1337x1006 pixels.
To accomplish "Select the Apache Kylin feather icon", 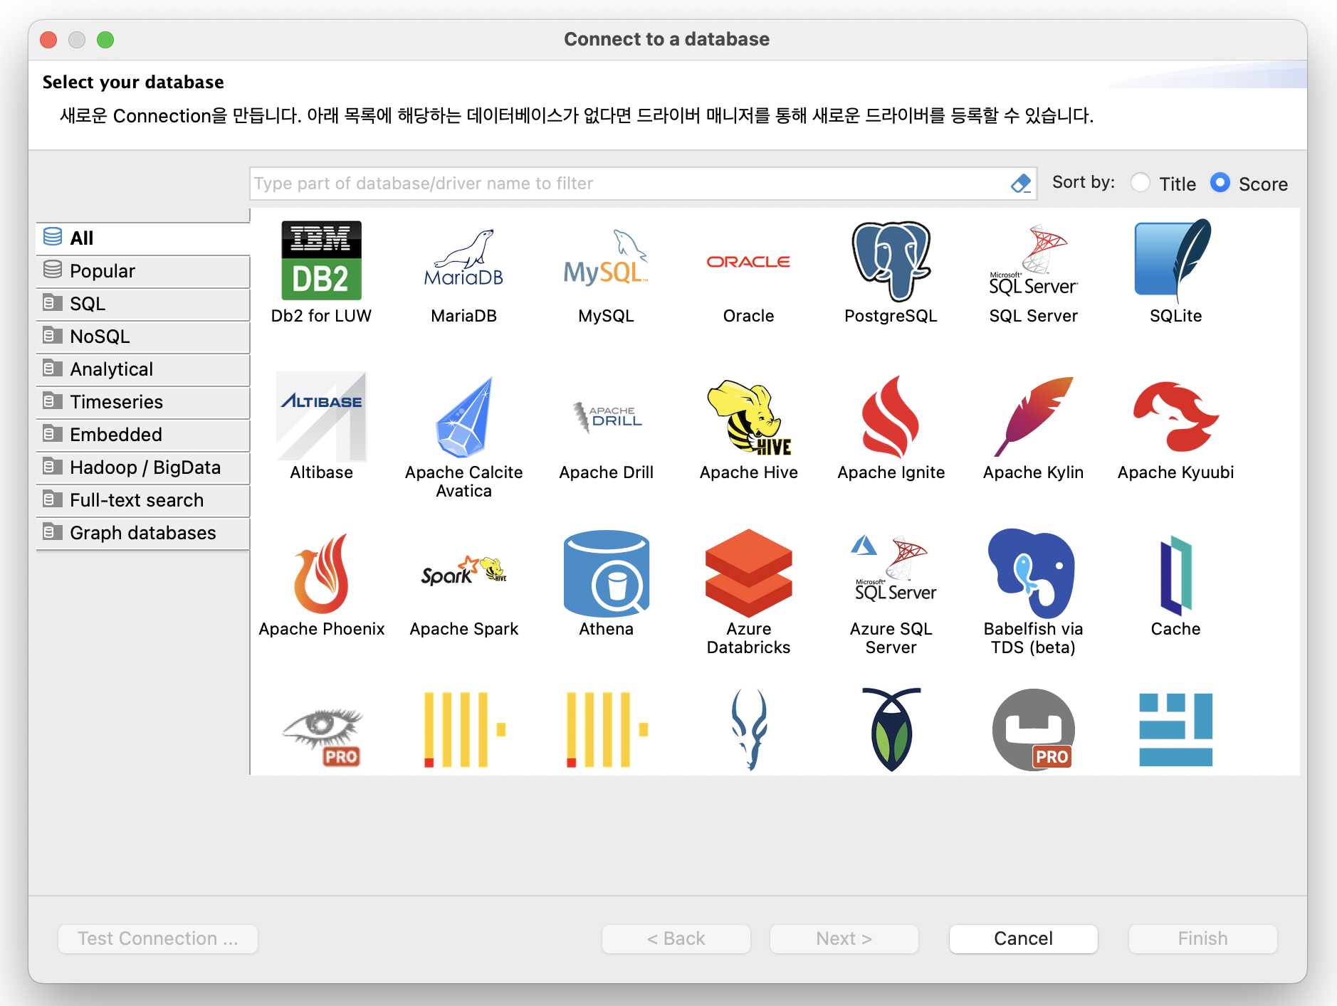I will coord(1033,417).
